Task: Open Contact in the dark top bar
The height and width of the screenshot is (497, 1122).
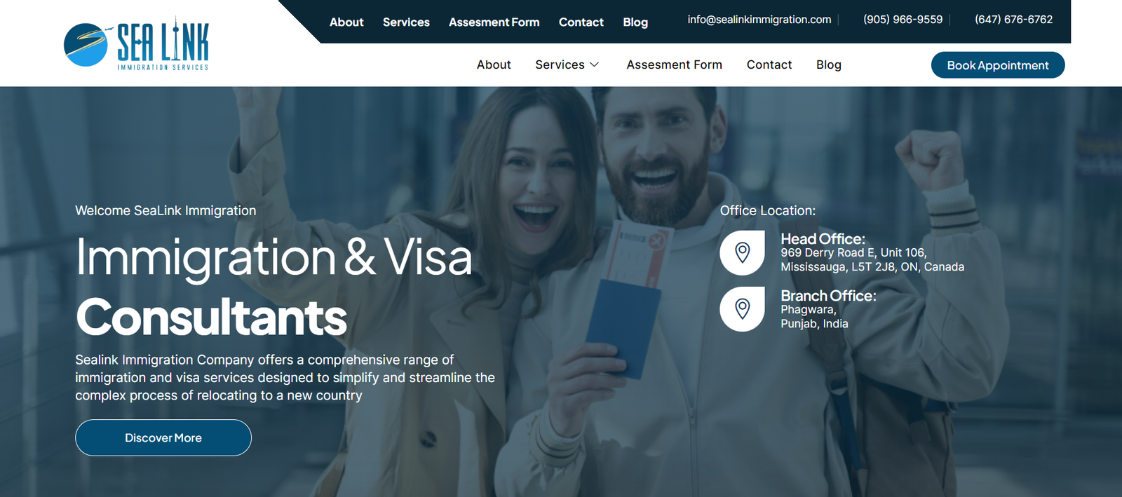Action: [x=581, y=22]
